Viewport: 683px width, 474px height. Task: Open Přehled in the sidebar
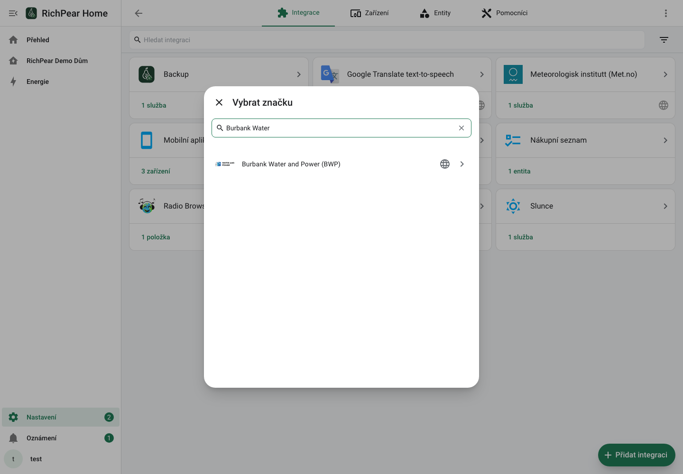coord(61,40)
